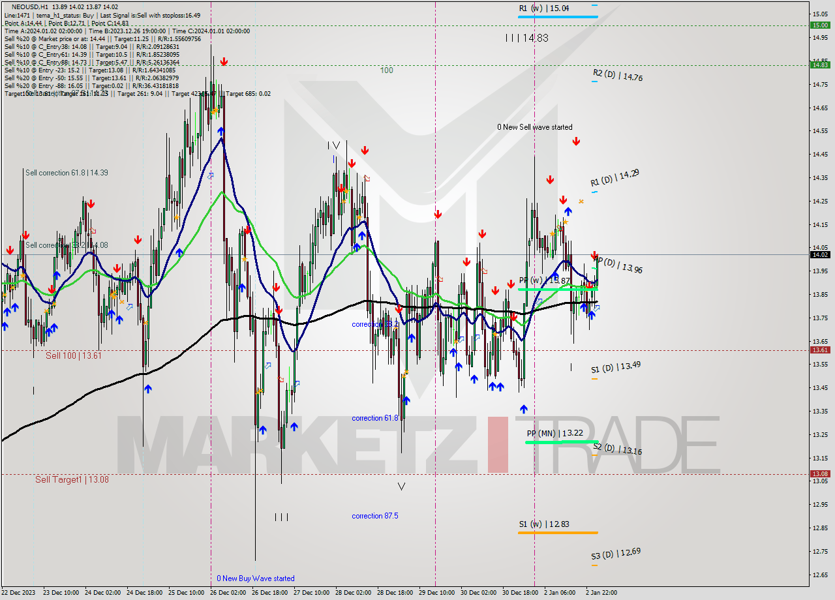Screen dimensions: 835x600
Task: Click the 'V' wave label under correction 61.8
Action: [x=401, y=486]
